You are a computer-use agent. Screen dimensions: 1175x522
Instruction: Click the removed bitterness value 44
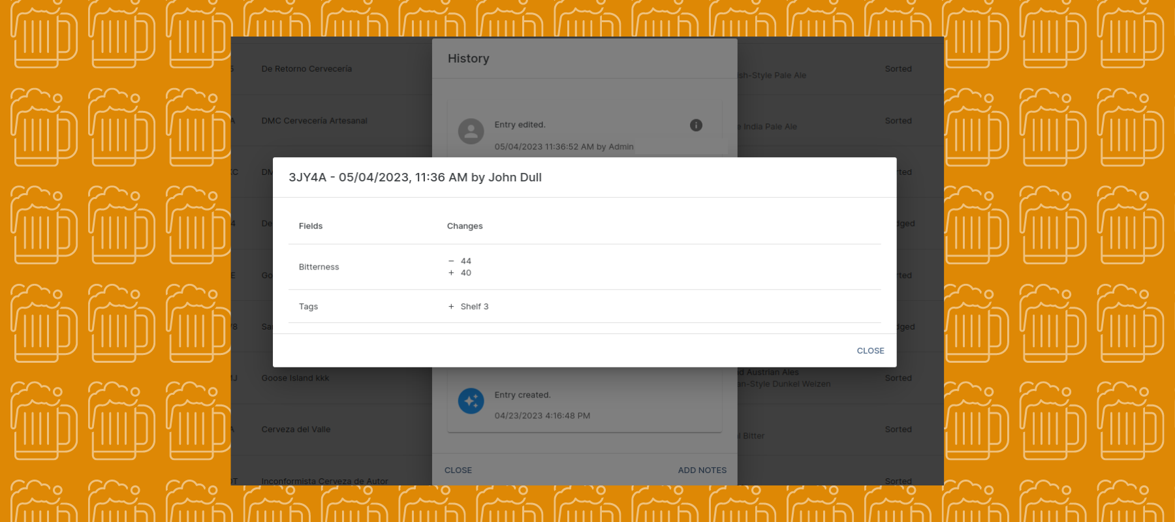click(465, 261)
